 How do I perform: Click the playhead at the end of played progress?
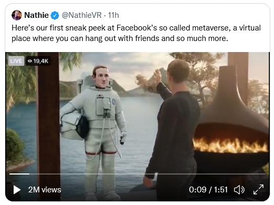pyautogui.click(x=29, y=174)
